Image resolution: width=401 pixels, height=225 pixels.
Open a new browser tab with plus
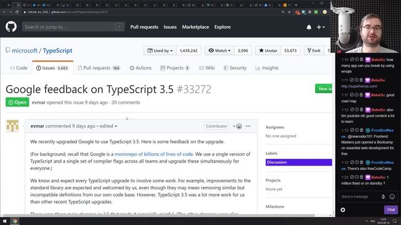pyautogui.click(x=296, y=5)
